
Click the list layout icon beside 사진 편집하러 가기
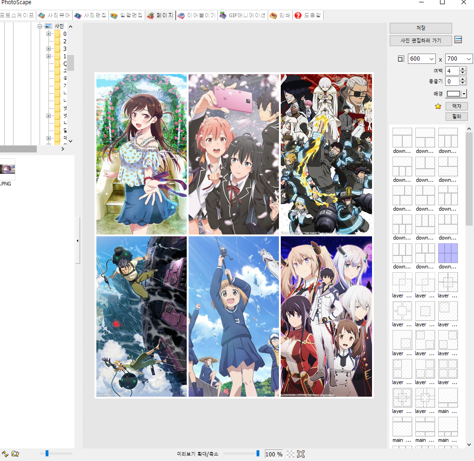458,40
